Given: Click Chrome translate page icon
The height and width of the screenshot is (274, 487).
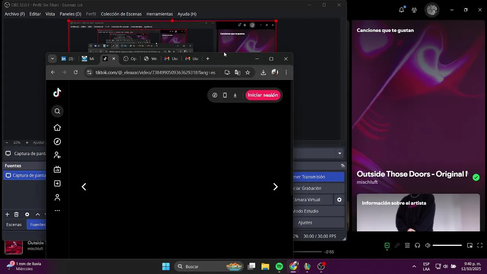Looking at the screenshot, I should click(237, 72).
